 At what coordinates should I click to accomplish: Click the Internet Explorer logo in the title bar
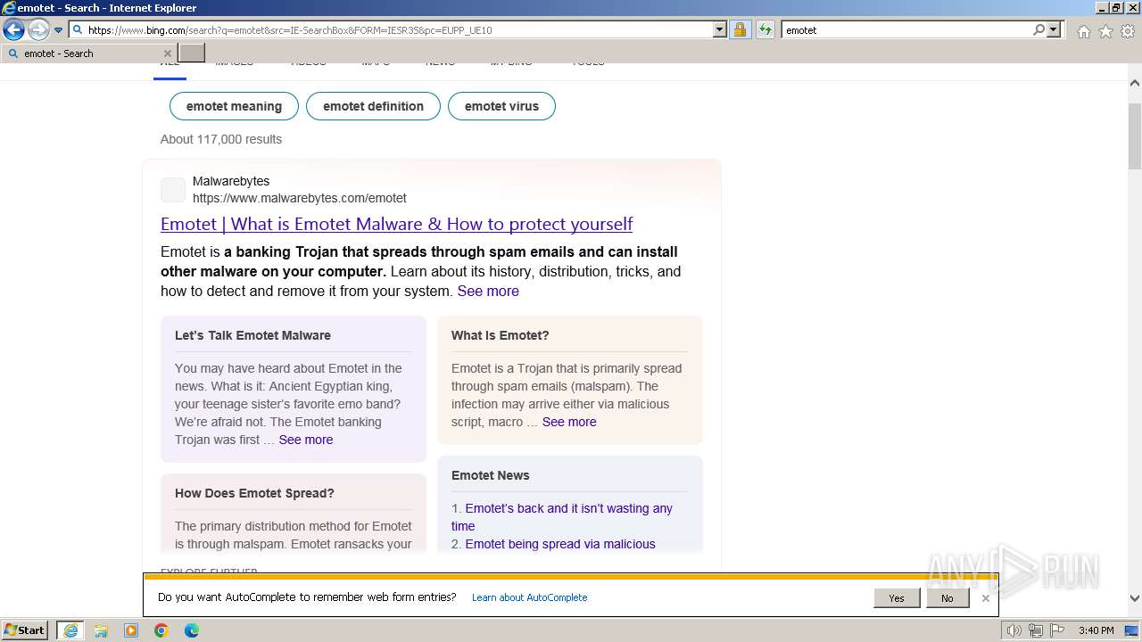click(x=9, y=8)
